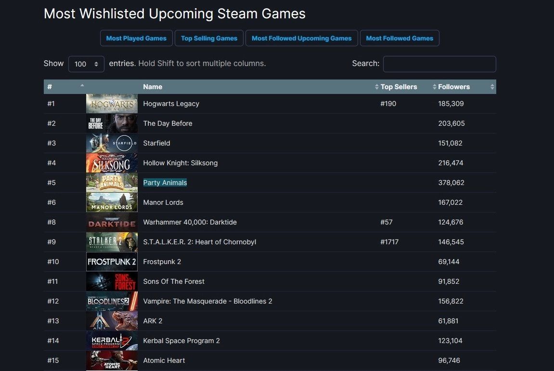Select Top Sellers value #1717
The width and height of the screenshot is (554, 371).
coord(389,242)
